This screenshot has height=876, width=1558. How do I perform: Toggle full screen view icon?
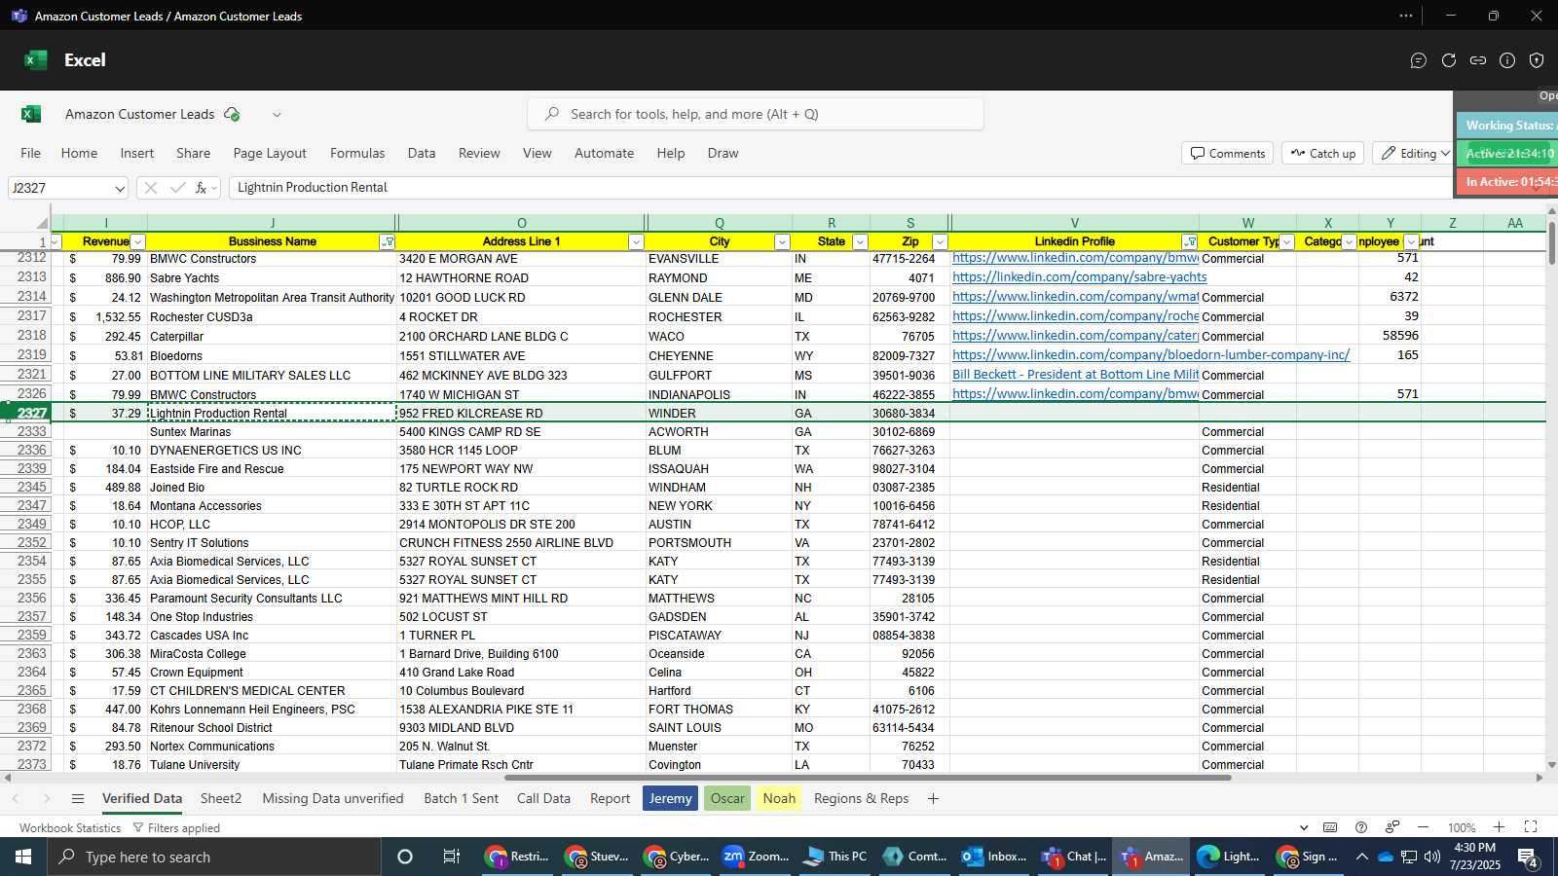coord(1531,827)
